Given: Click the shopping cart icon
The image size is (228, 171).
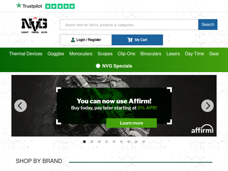Looking at the screenshot, I should [x=130, y=40].
